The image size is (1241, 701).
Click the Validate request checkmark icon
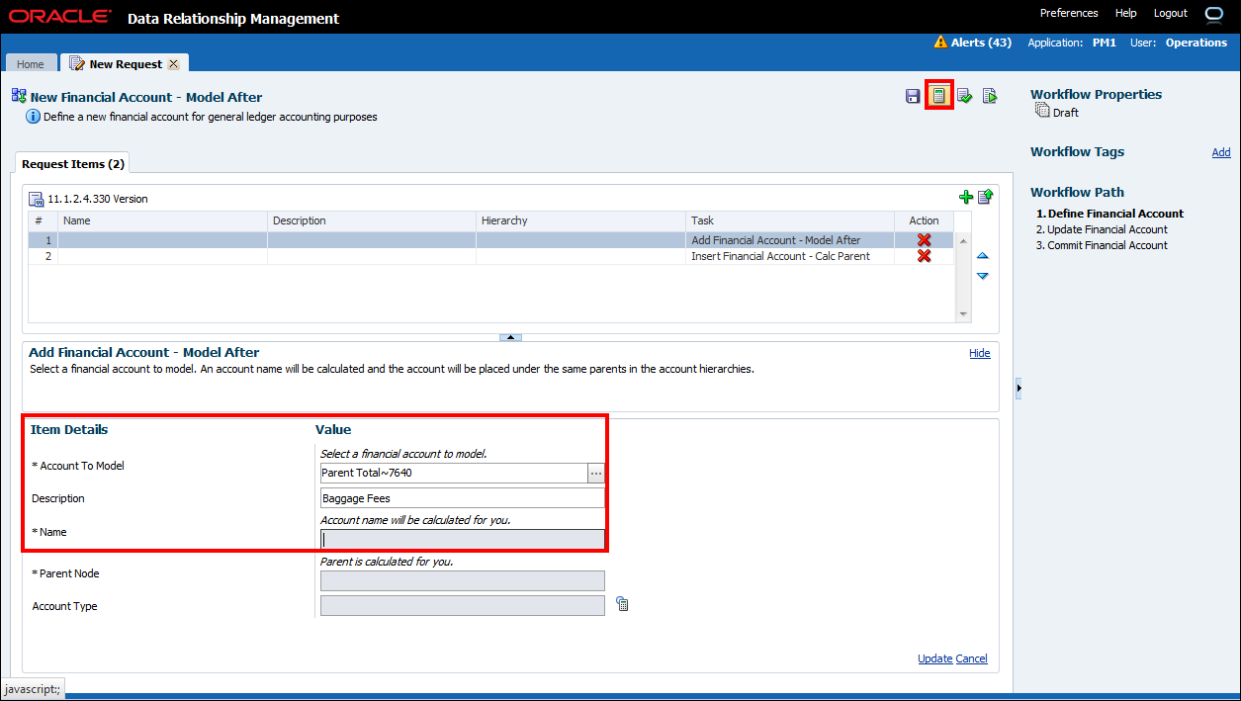pyautogui.click(x=964, y=96)
